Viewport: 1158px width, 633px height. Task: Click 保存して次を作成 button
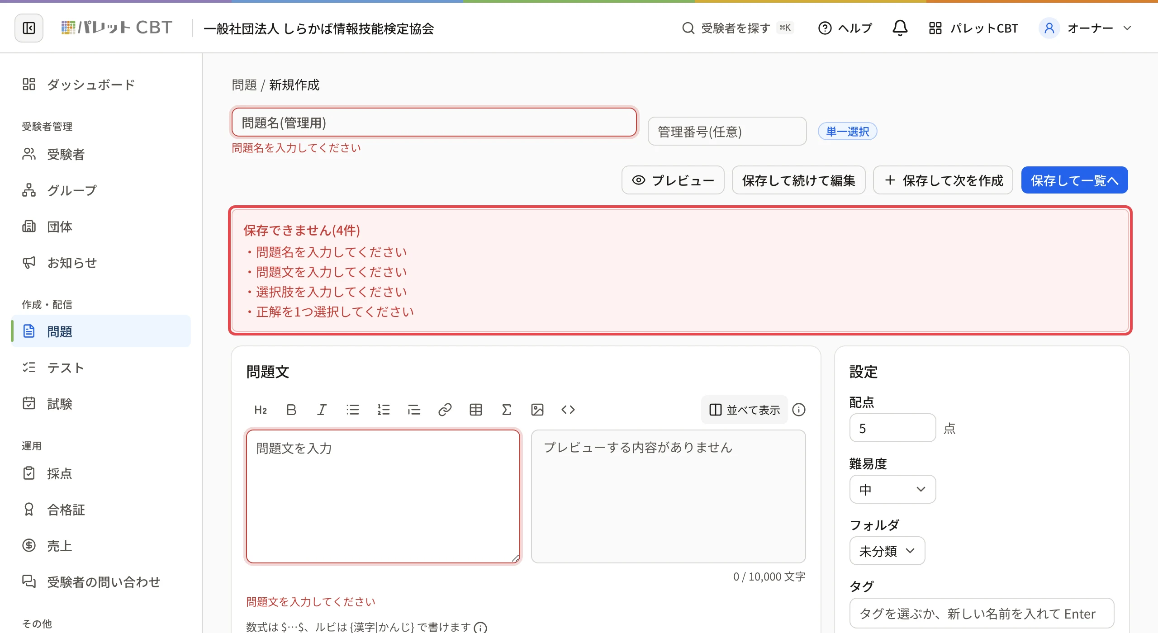[943, 180]
